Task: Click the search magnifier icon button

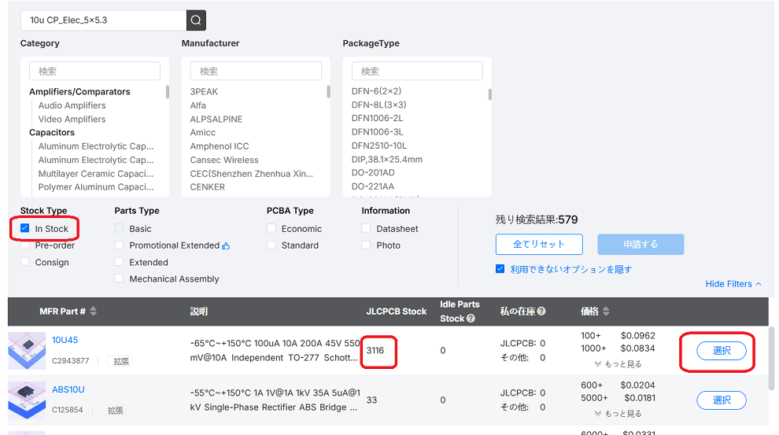Action: (x=196, y=20)
